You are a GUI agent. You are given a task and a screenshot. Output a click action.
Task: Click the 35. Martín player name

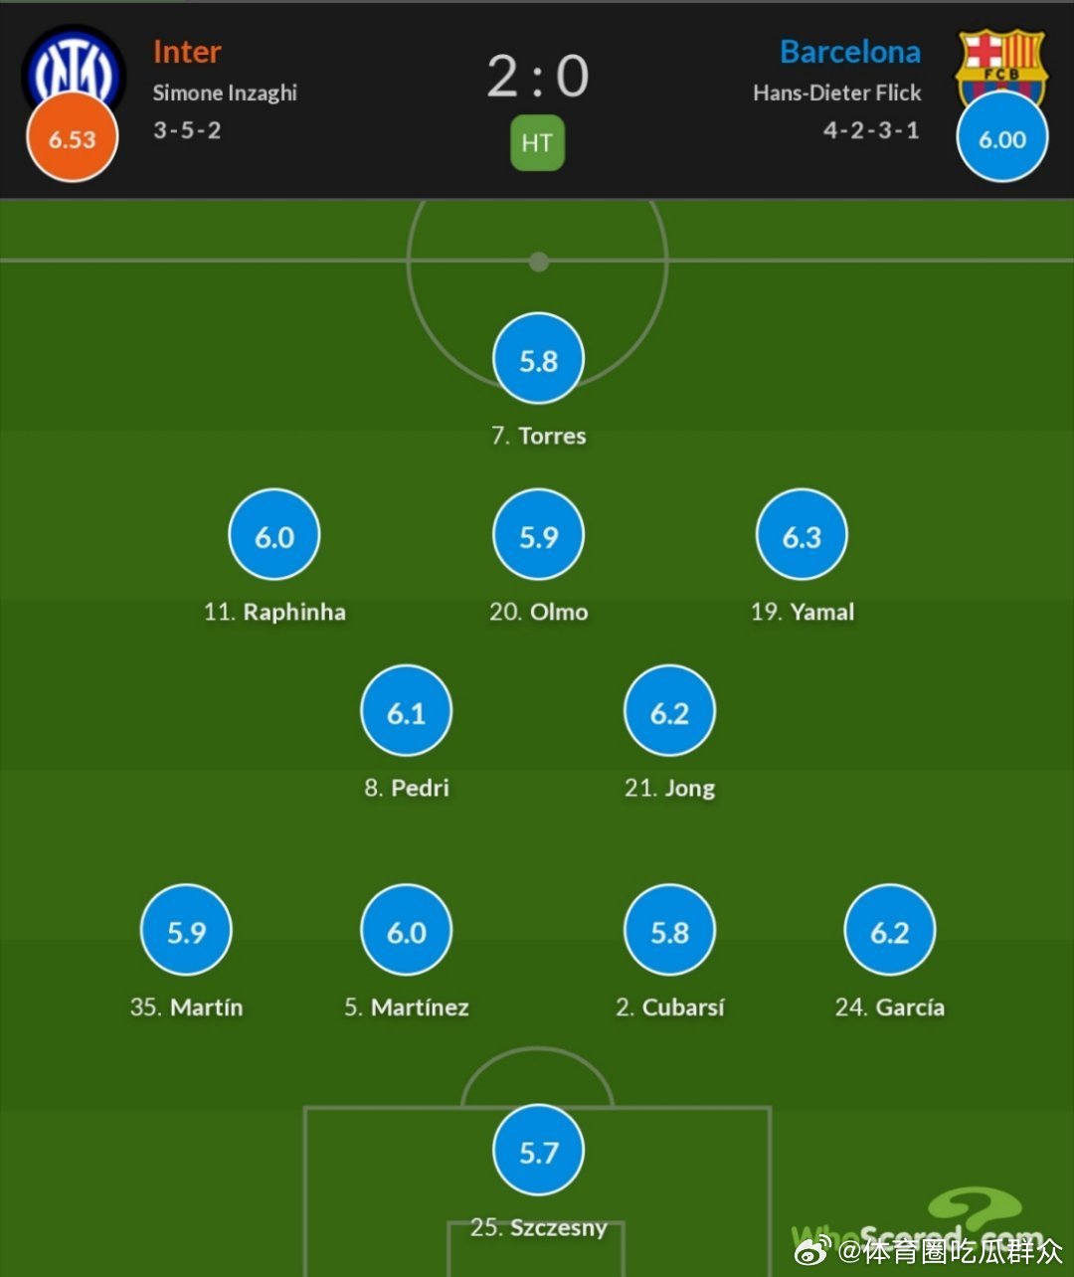click(186, 1007)
